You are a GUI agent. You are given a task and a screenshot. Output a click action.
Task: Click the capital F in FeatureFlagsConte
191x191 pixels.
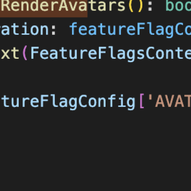[x=35, y=53]
